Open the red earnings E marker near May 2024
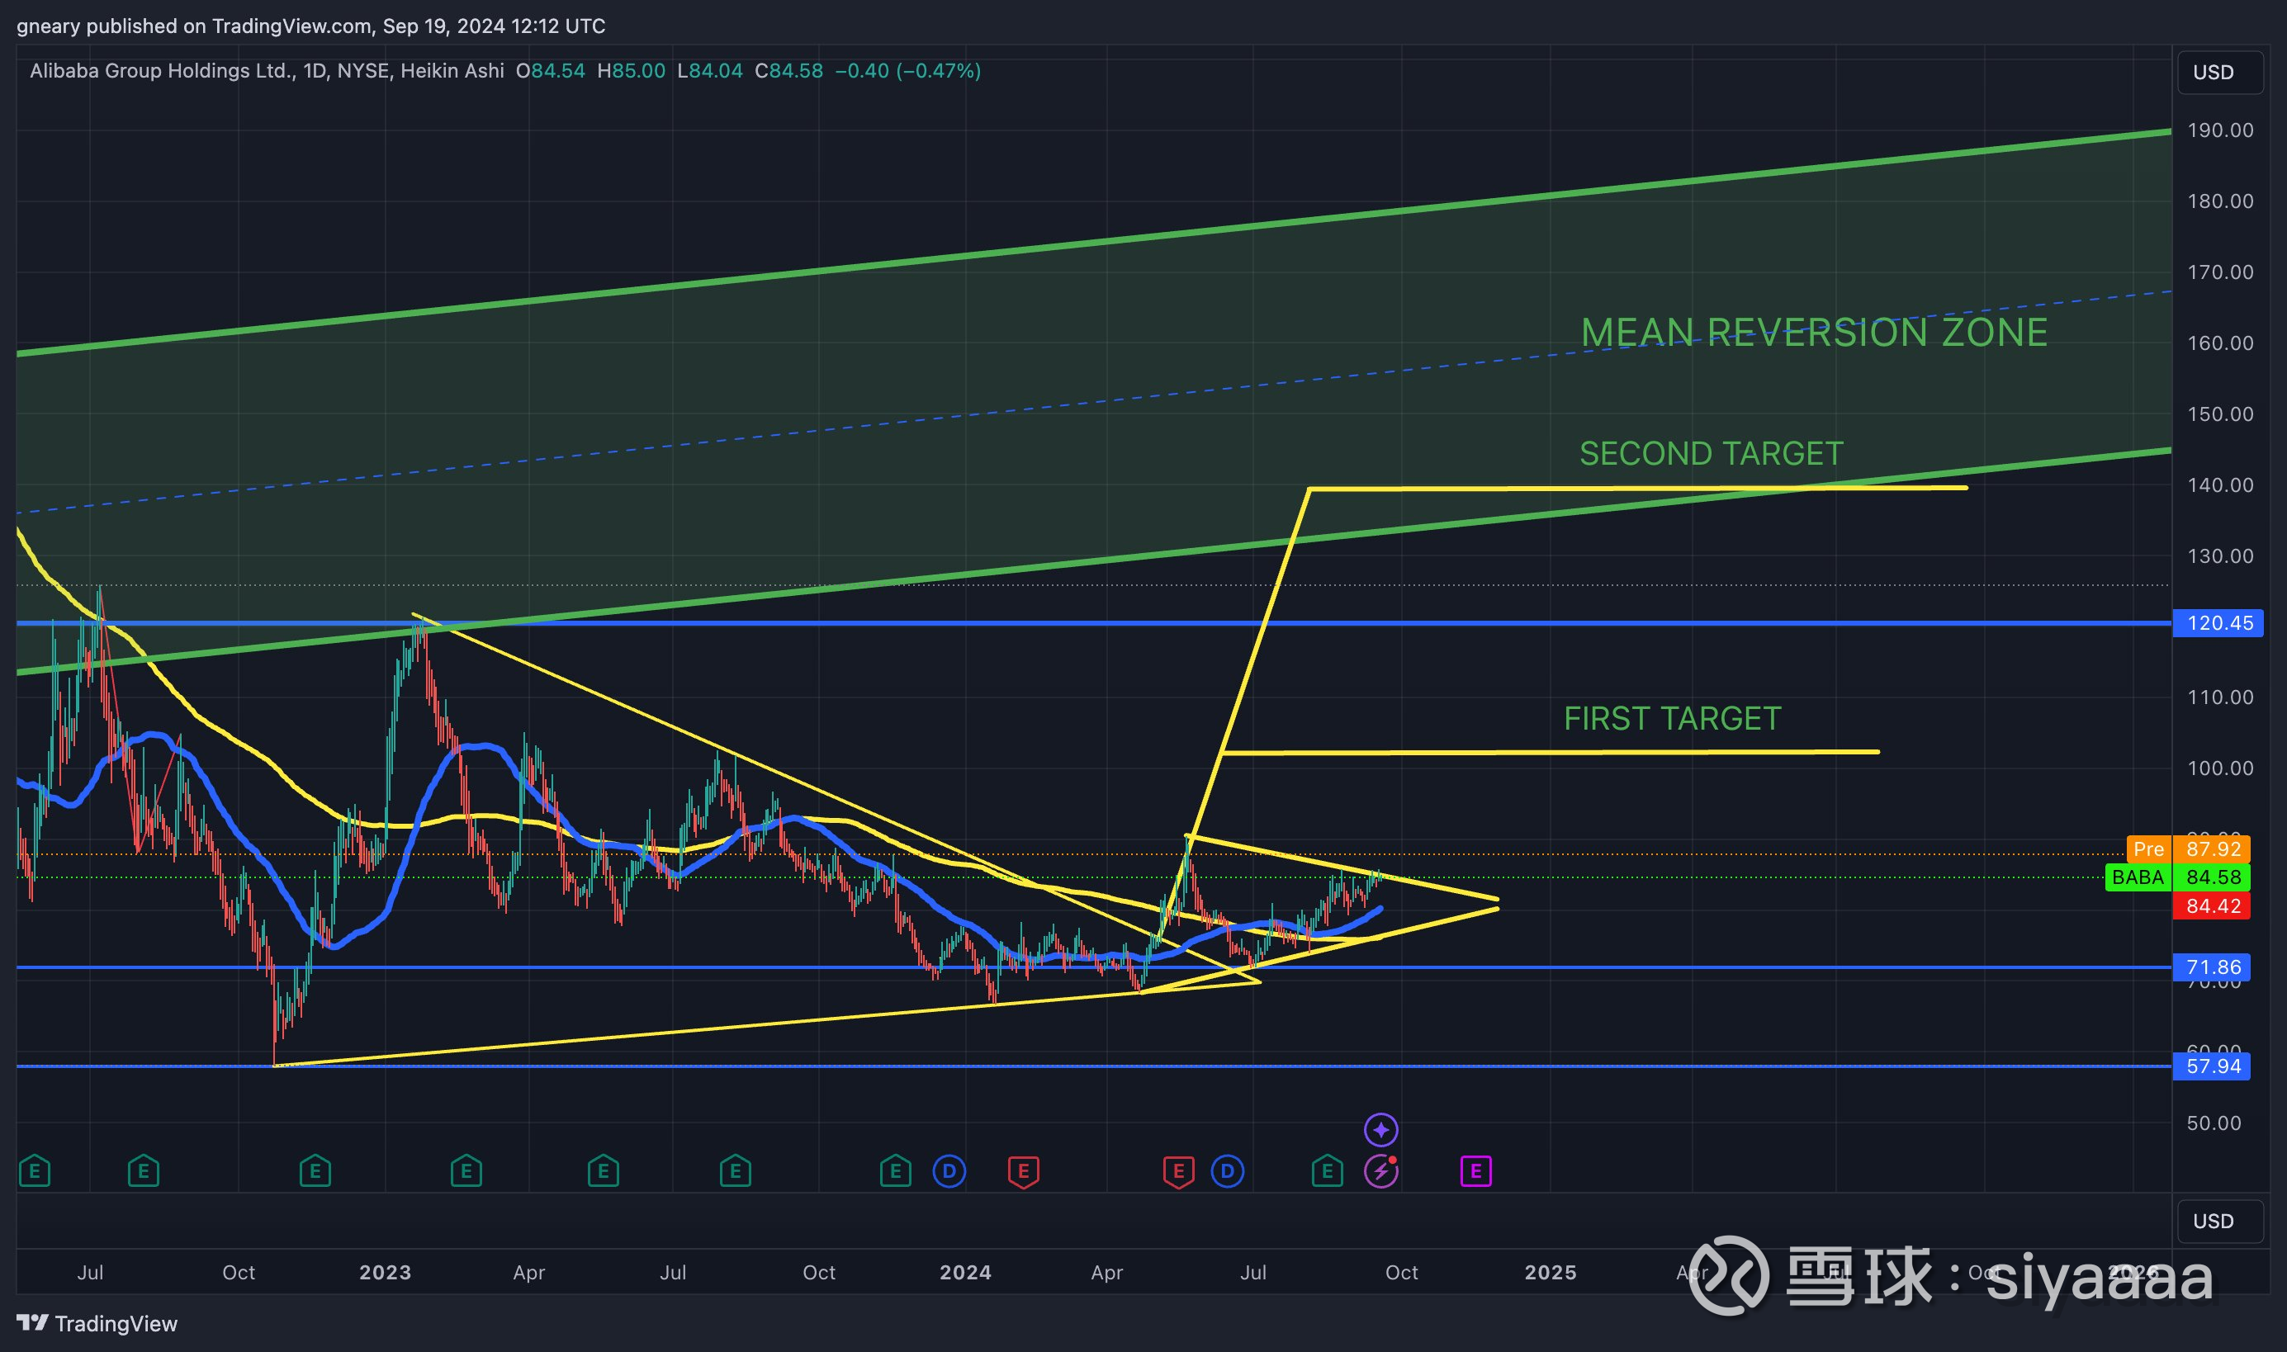This screenshot has width=2287, height=1352. [1179, 1171]
